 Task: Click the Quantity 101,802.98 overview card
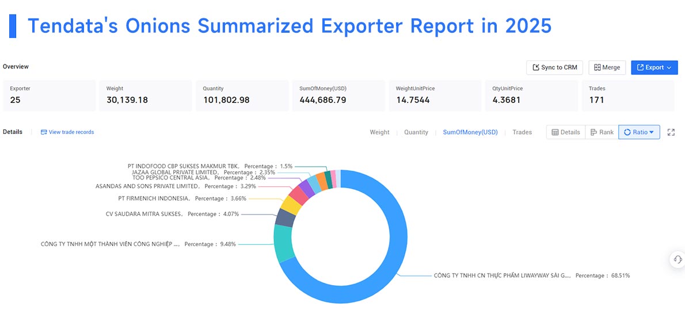point(242,95)
